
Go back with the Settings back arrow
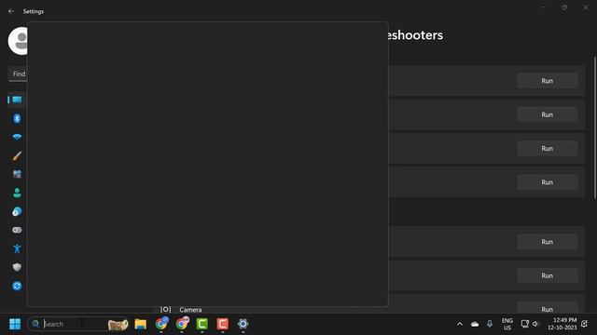(10, 11)
